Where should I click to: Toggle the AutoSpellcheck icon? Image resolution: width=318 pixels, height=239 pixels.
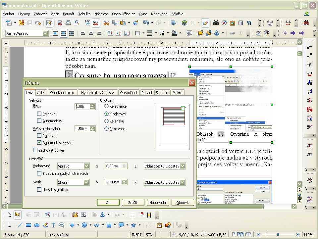[96, 23]
